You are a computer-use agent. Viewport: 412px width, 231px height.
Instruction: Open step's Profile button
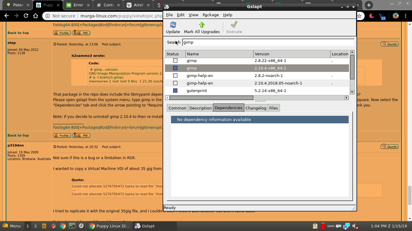click(x=62, y=135)
